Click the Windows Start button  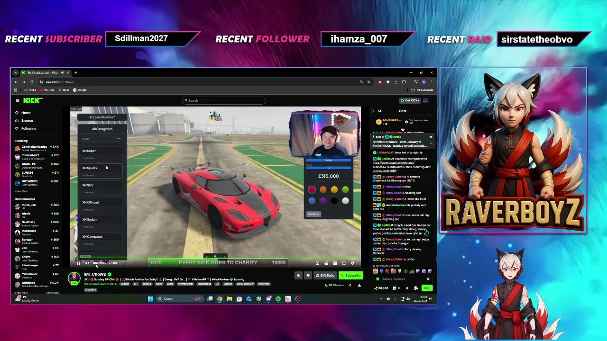pos(150,299)
